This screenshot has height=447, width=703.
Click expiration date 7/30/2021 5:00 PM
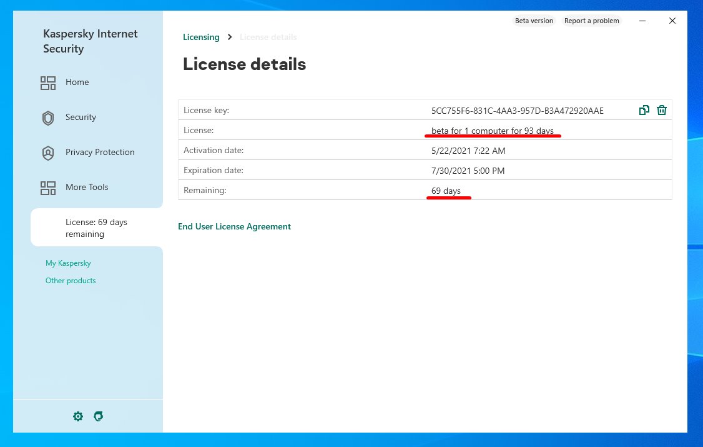pos(468,171)
